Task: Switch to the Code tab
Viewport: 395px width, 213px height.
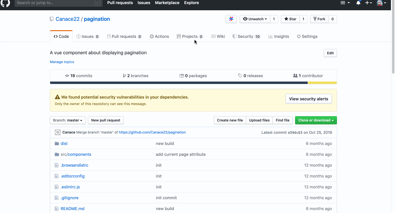Action: pos(61,36)
